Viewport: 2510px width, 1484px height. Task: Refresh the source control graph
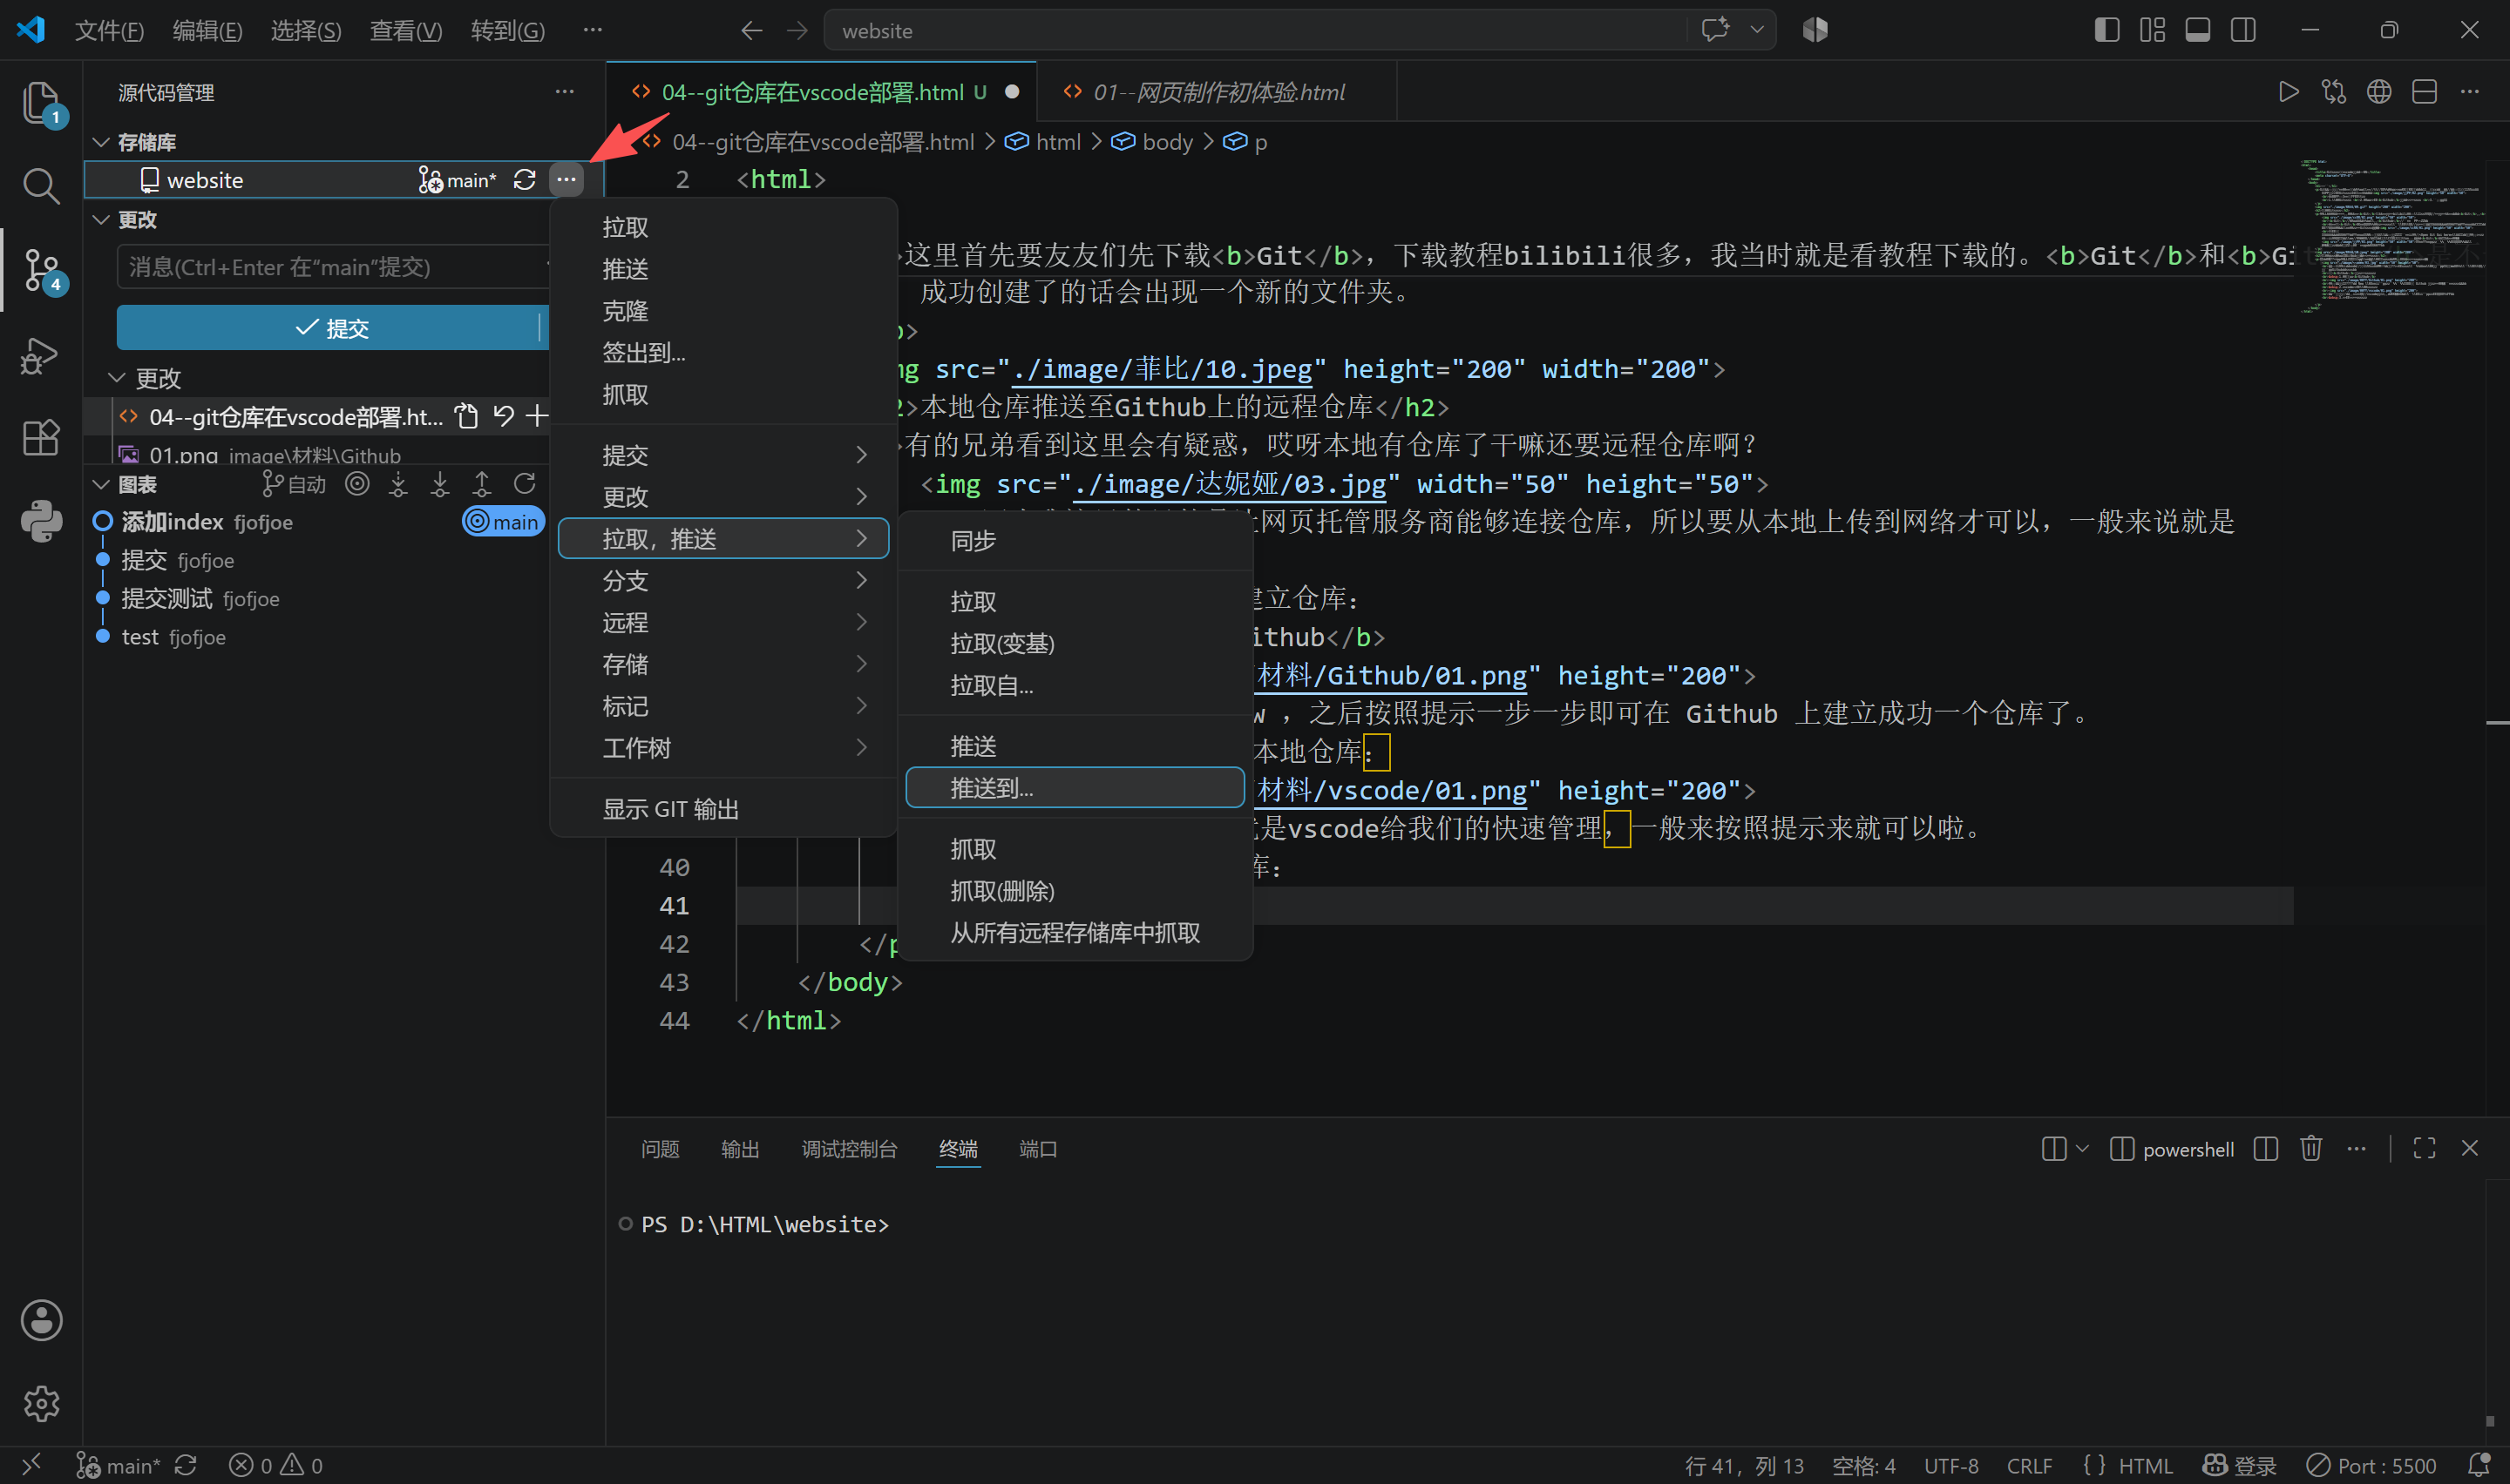[x=524, y=484]
